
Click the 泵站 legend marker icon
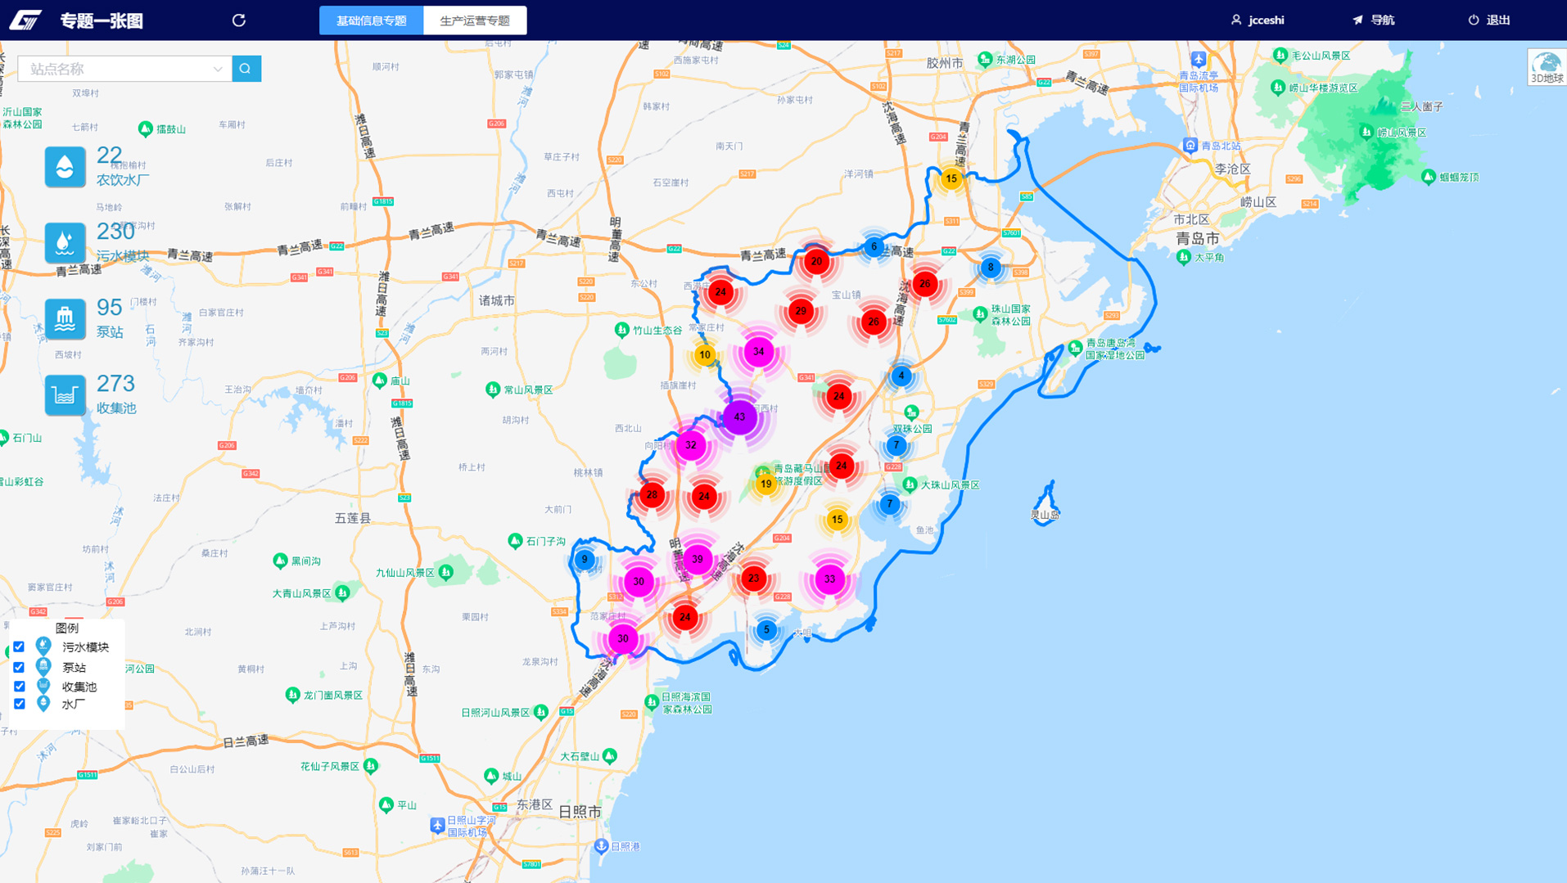pyautogui.click(x=43, y=667)
